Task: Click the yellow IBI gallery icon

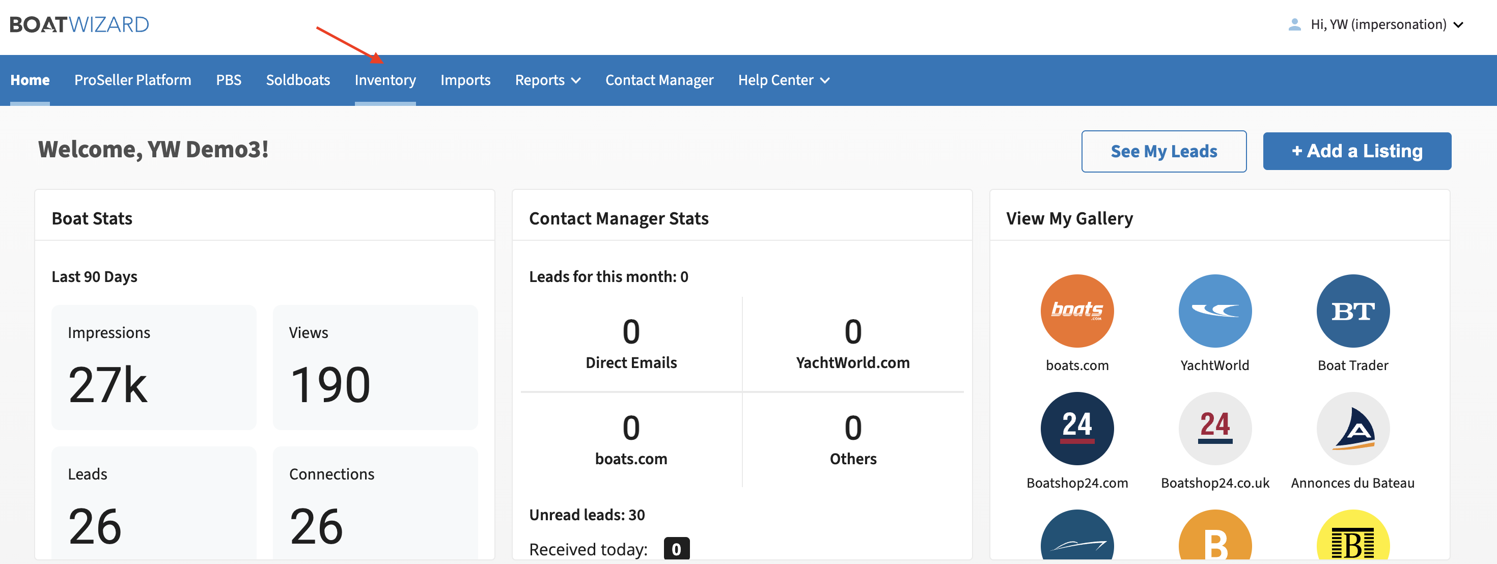Action: click(x=1353, y=535)
